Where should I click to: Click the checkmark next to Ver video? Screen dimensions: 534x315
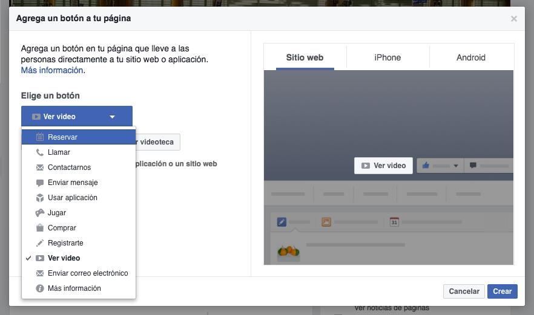[x=28, y=258]
